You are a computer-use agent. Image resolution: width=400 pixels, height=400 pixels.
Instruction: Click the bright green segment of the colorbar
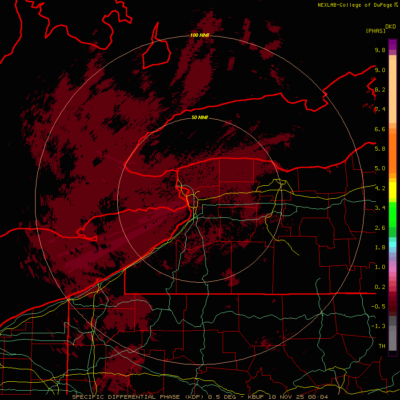(392, 215)
